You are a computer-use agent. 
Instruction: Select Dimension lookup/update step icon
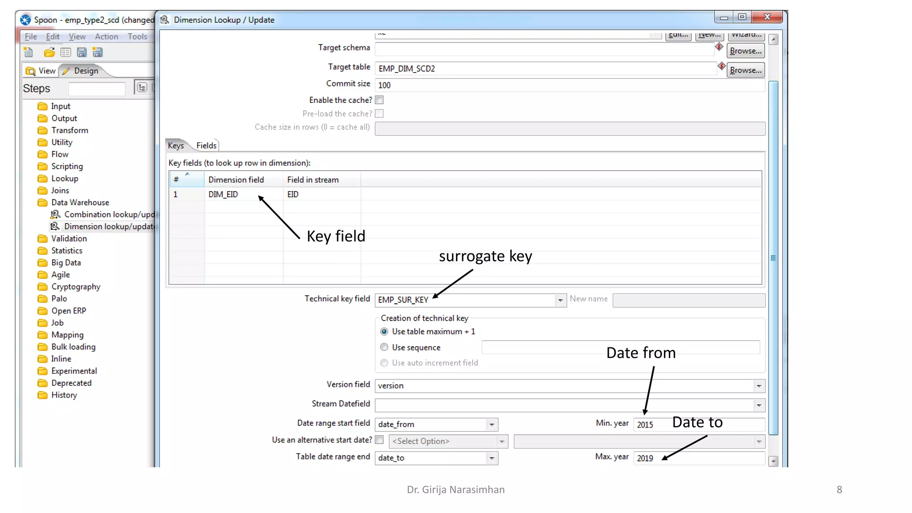55,227
